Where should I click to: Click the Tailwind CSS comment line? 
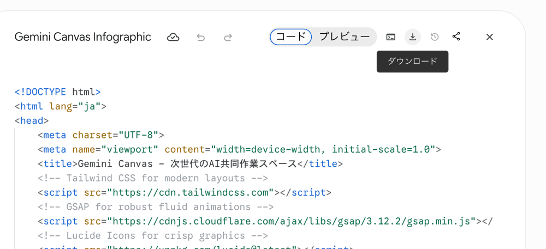[x=153, y=178]
